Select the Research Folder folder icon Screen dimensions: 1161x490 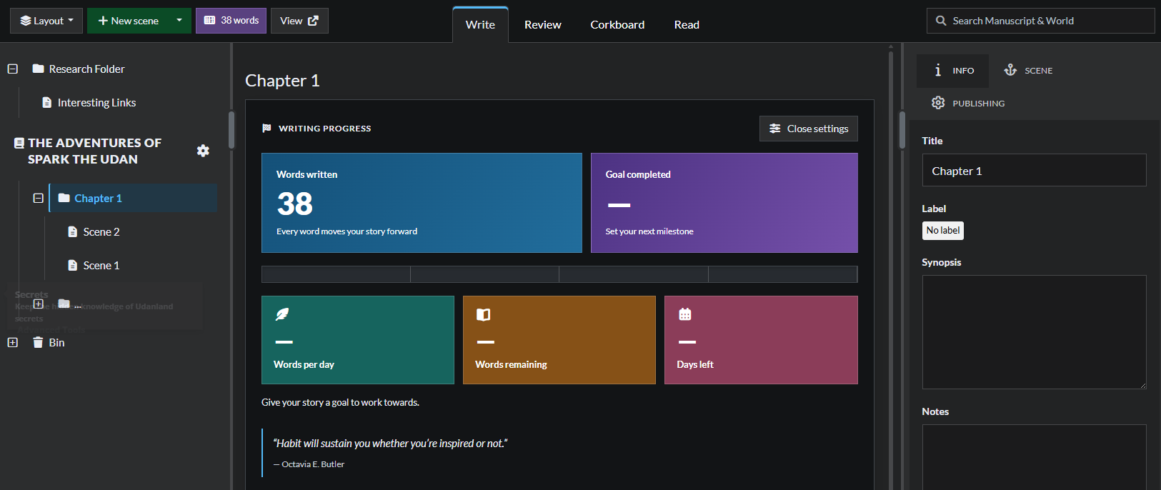click(39, 69)
